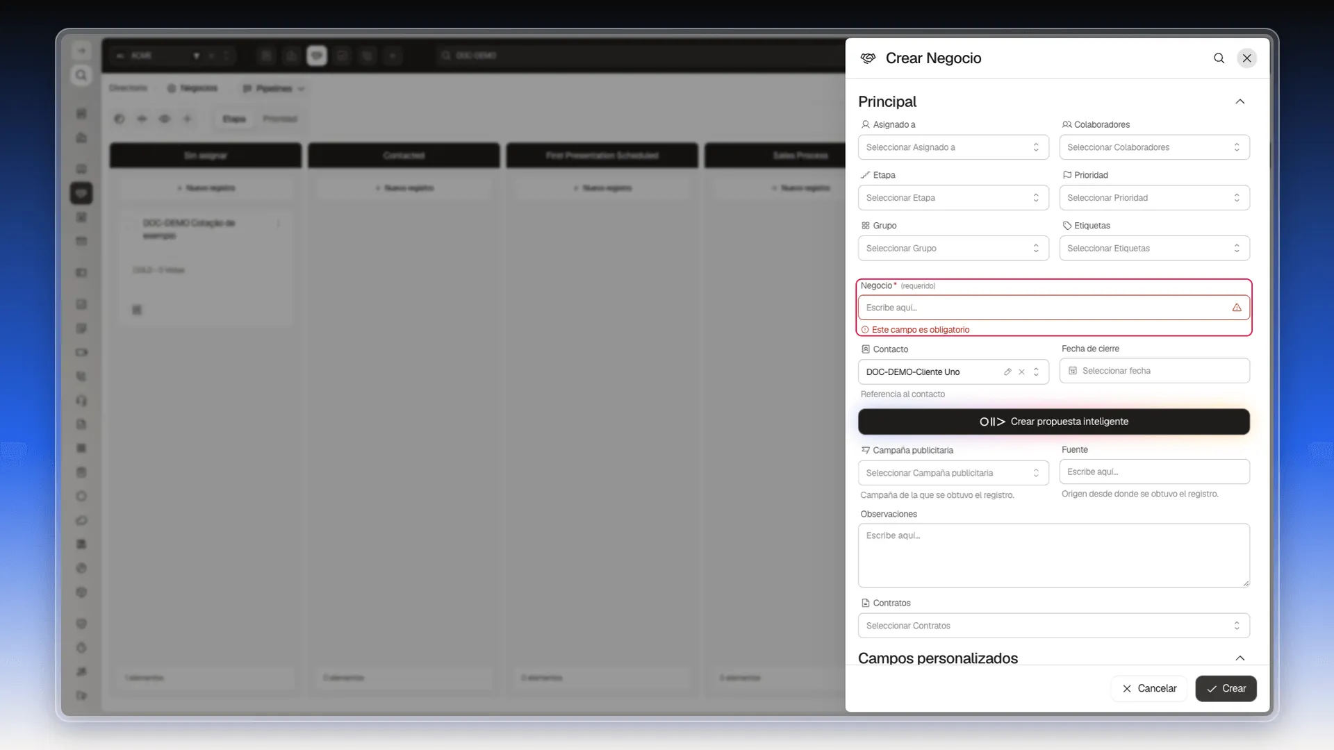The height and width of the screenshot is (750, 1334).
Task: Click Crear propuesta inteligente button
Action: pos(1054,422)
